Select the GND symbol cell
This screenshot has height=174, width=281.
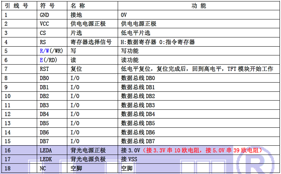44,15
